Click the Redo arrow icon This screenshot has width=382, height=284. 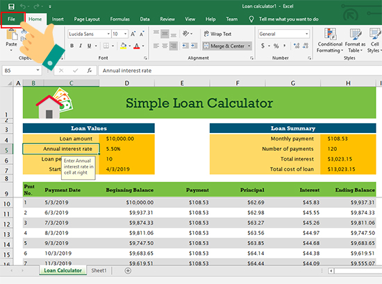coord(36,6)
